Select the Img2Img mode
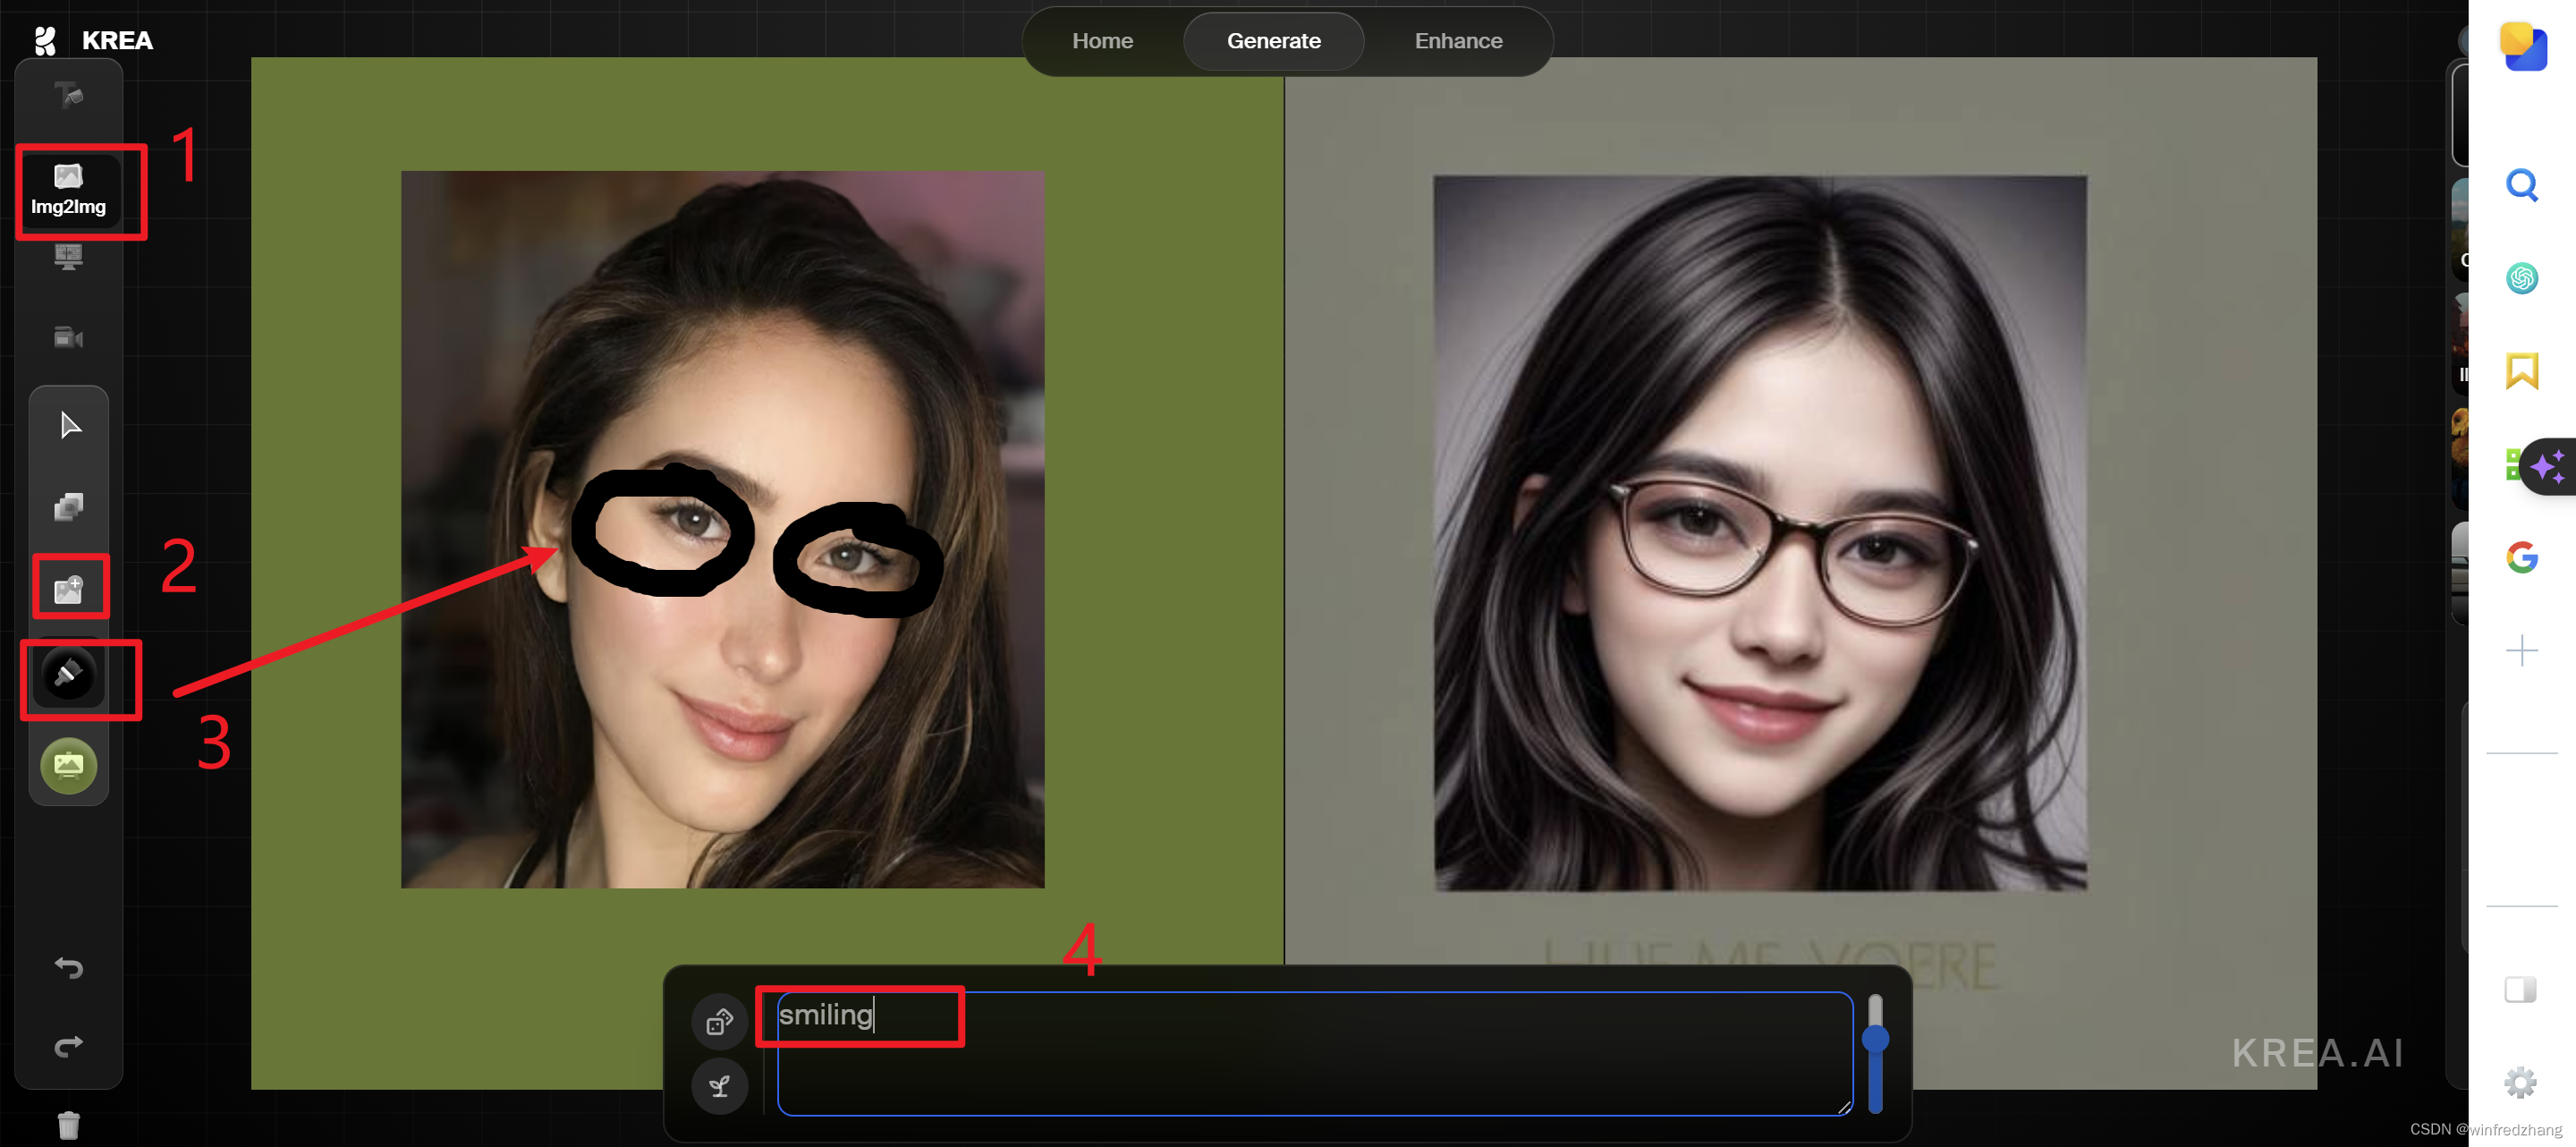 (68, 190)
